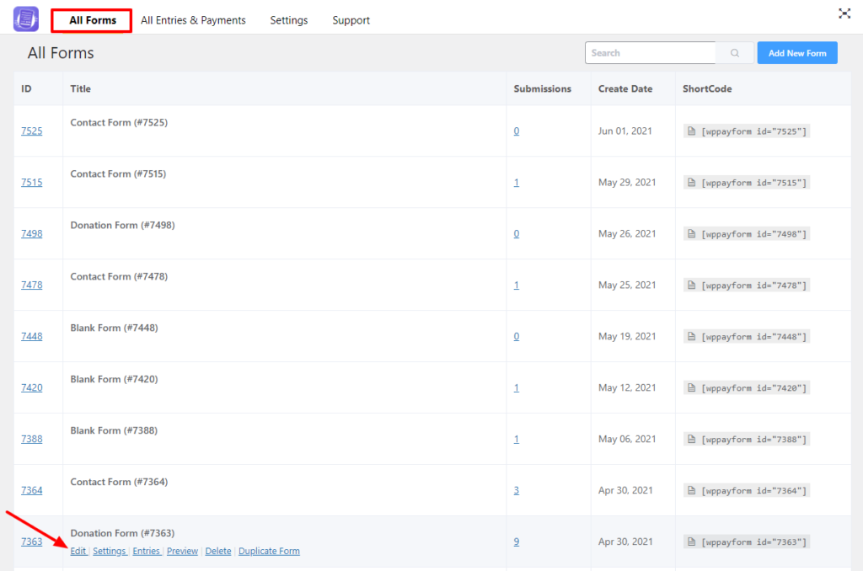The height and width of the screenshot is (571, 863).
Task: Copy shortcode icon for form 7448
Action: (691, 337)
